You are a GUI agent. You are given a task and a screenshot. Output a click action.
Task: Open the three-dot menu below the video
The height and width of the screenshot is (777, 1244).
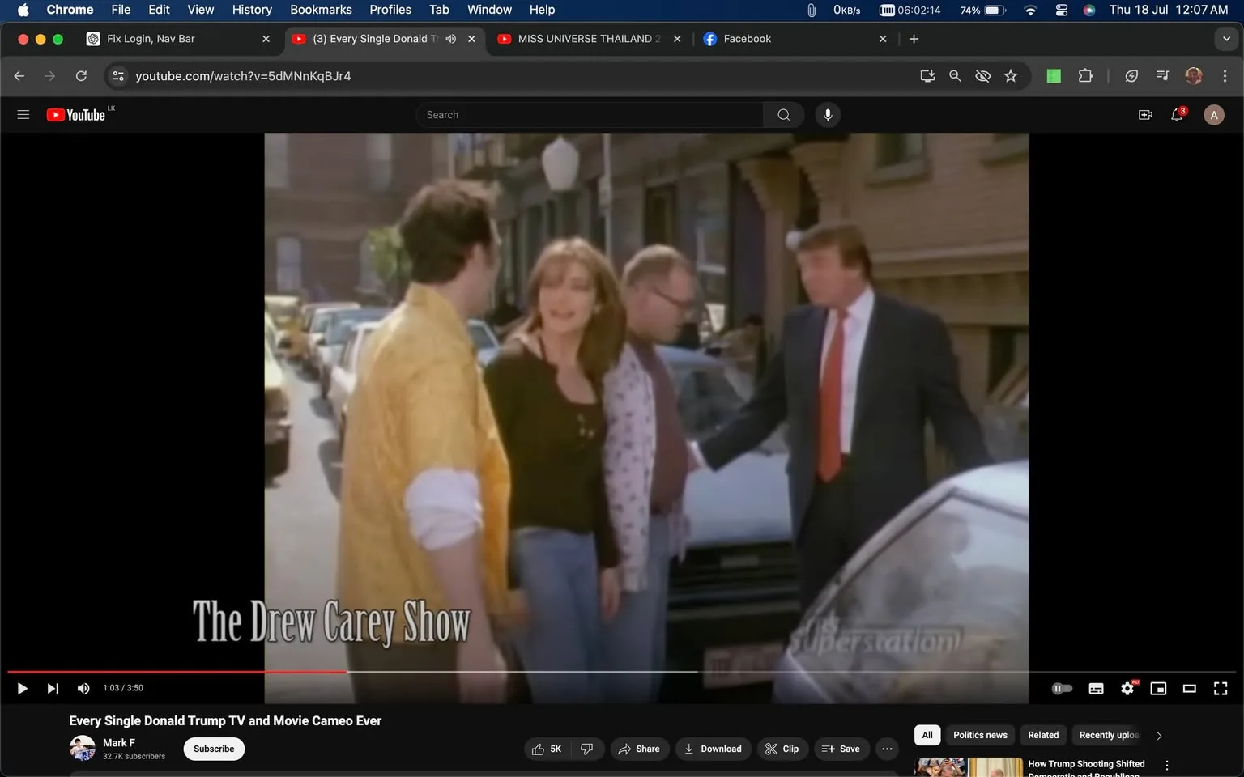886,749
